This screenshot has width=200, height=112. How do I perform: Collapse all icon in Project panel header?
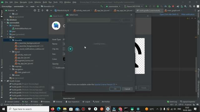(x=42, y=10)
